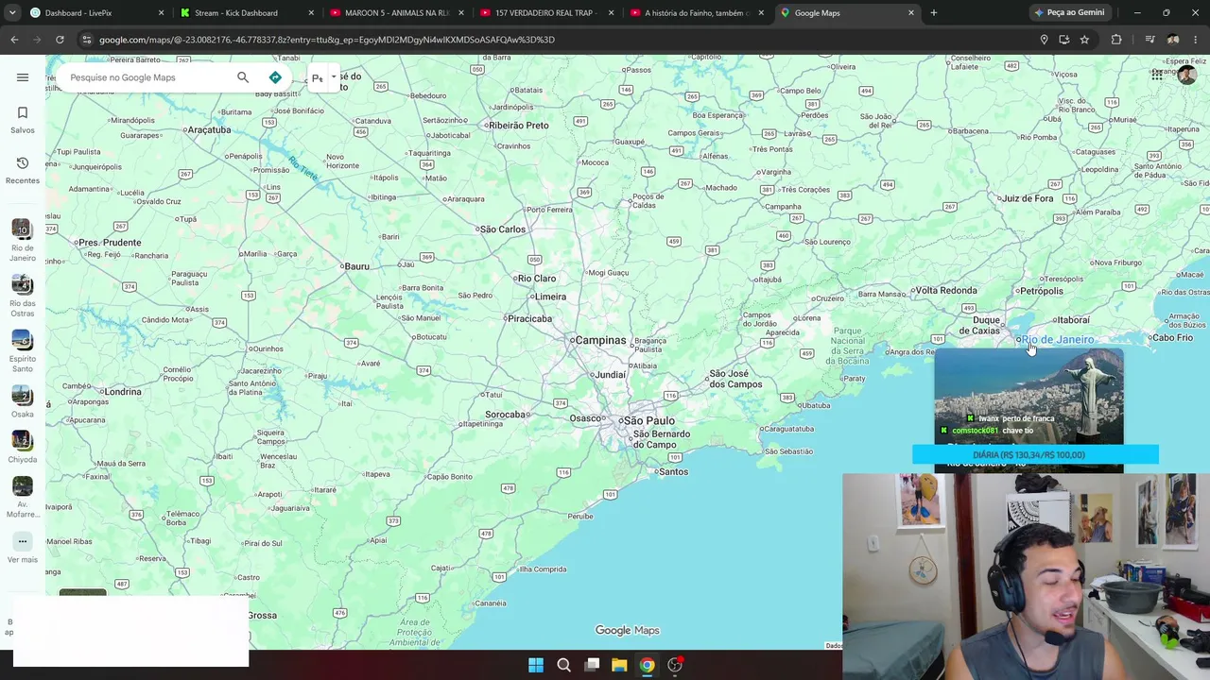Open recent Rio das Ostras thumbnail
Screen dimensions: 1210x680
23,284
